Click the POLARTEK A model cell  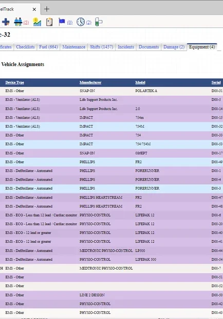[146, 91]
